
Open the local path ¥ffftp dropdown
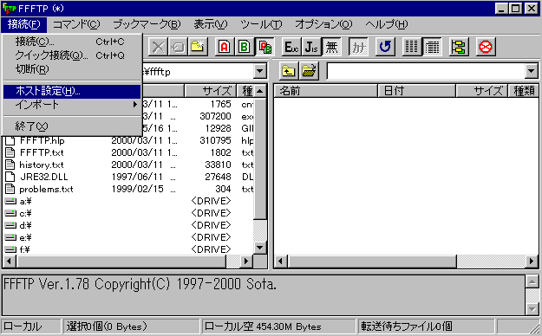point(259,72)
